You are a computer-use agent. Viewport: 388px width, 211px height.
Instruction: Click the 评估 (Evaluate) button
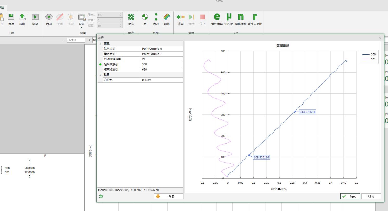point(169,196)
